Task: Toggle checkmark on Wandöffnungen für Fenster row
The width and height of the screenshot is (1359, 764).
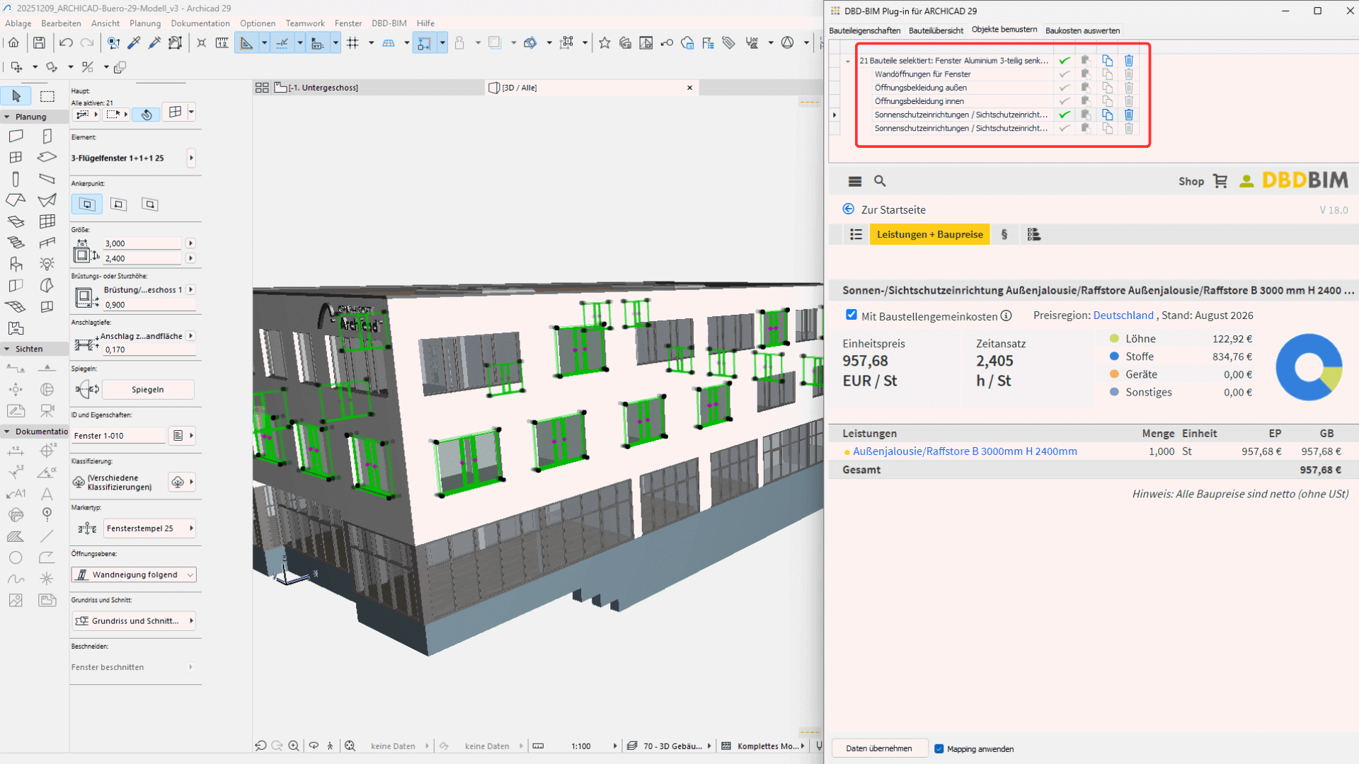Action: pos(1064,74)
